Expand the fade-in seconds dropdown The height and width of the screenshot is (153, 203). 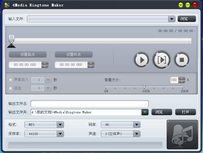click(x=48, y=80)
